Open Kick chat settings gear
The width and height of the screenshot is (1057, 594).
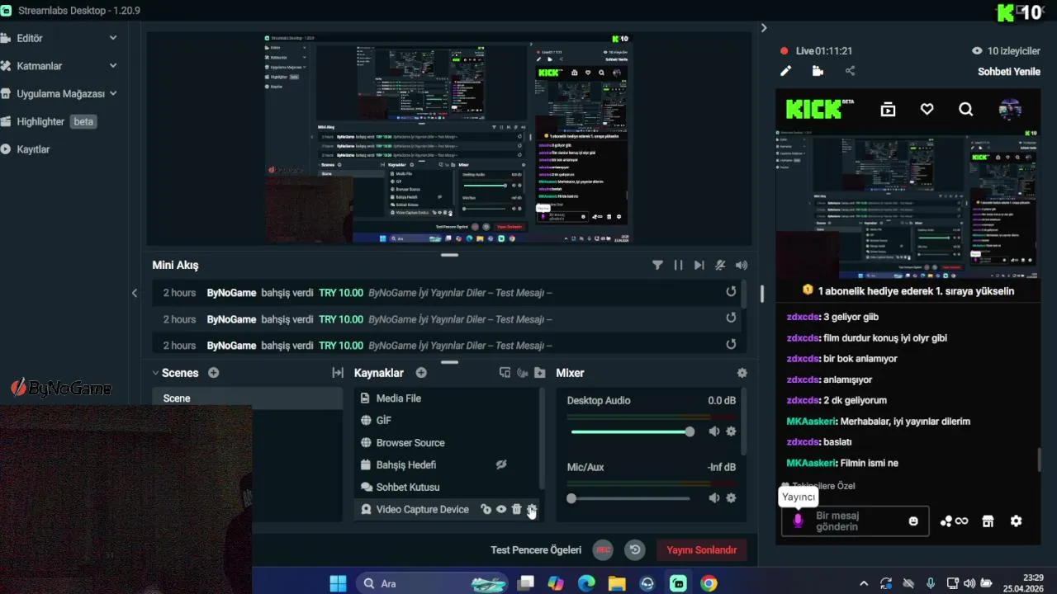click(1017, 521)
